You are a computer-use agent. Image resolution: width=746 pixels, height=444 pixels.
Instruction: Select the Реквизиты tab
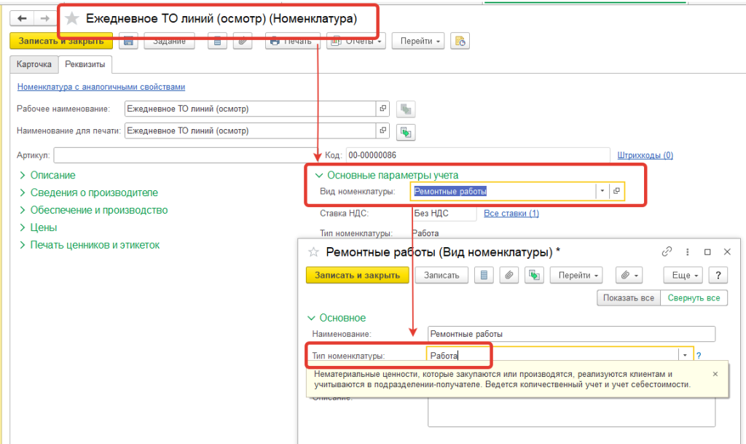pyautogui.click(x=85, y=64)
